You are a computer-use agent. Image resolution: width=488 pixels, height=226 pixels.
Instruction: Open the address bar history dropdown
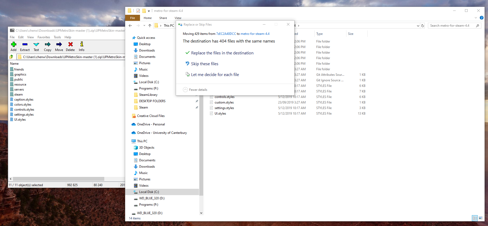tap(418, 26)
